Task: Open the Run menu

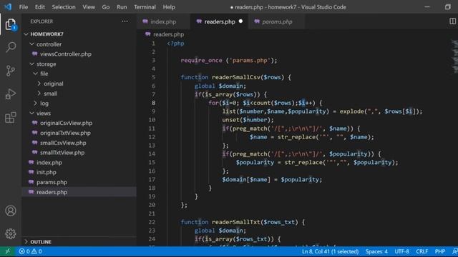Action: tap(122, 7)
